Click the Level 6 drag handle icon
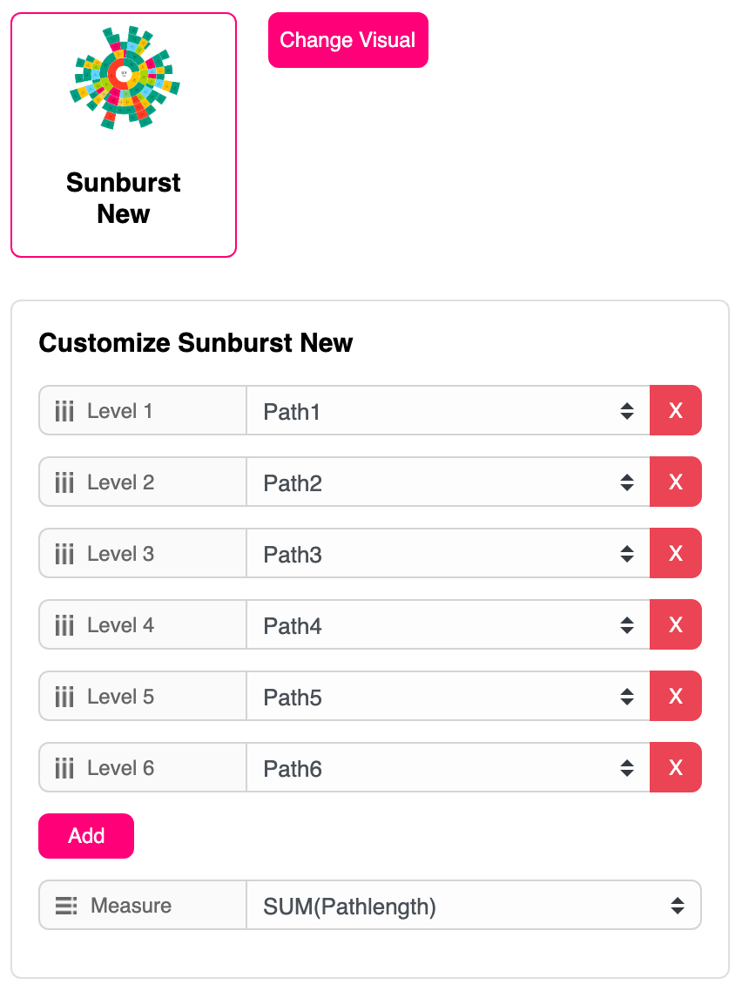Screen dimensions: 742x991 [64, 768]
